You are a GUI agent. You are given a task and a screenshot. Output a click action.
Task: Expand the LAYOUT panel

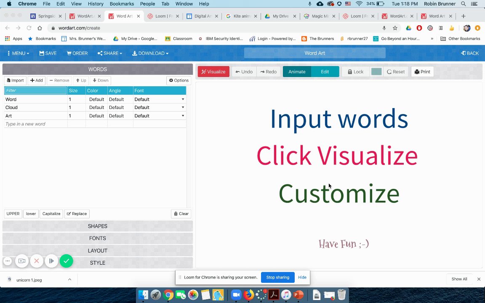coord(97,251)
